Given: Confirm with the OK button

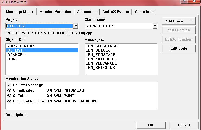Looking at the screenshot, I should (x=151, y=125).
